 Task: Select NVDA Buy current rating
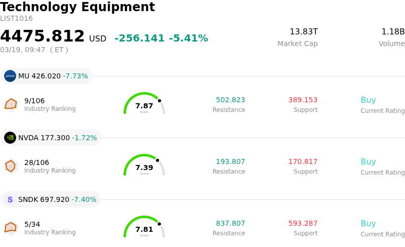[x=368, y=162]
